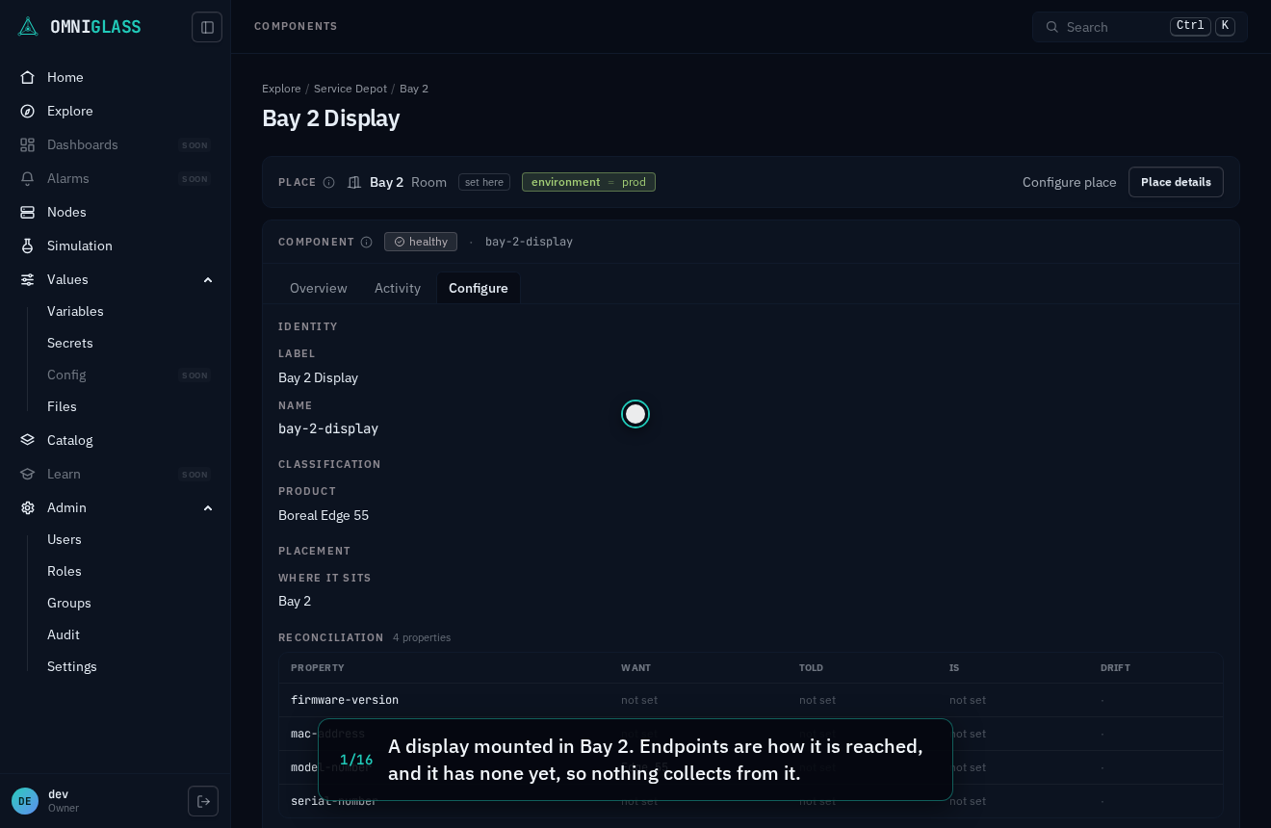Open Secrets in the sidebar

(x=70, y=343)
